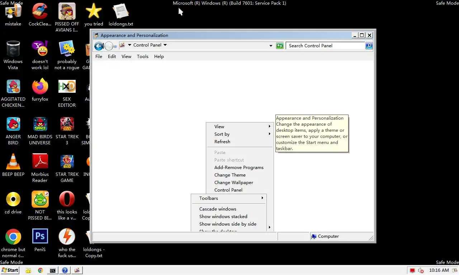459x275 pixels.
Task: Click the Back arrow in Control Panel window
Action: [x=99, y=46]
